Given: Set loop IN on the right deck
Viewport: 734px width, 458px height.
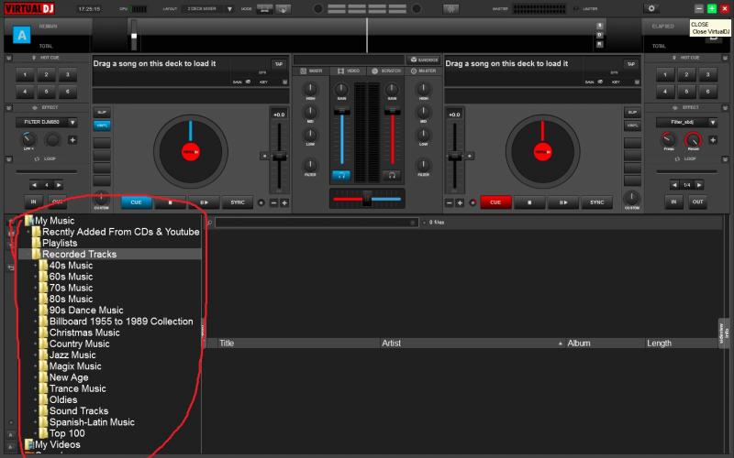Looking at the screenshot, I should pyautogui.click(x=673, y=202).
